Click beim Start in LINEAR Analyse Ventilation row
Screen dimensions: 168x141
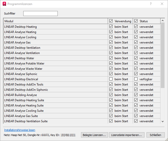coord(121,53)
